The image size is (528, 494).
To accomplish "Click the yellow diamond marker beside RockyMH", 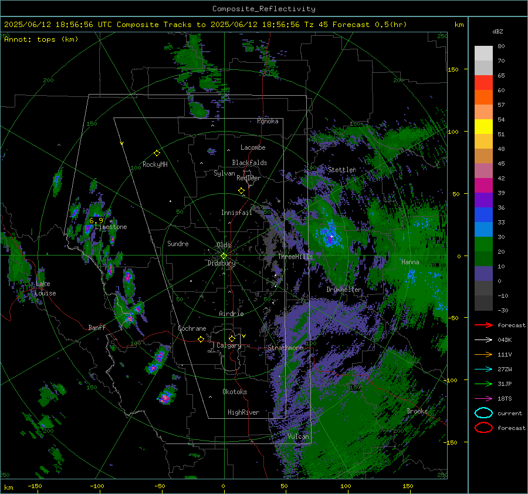I will [x=157, y=153].
